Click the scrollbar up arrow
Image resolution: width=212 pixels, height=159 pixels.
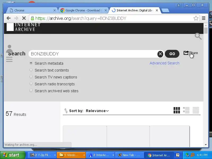[206, 25]
